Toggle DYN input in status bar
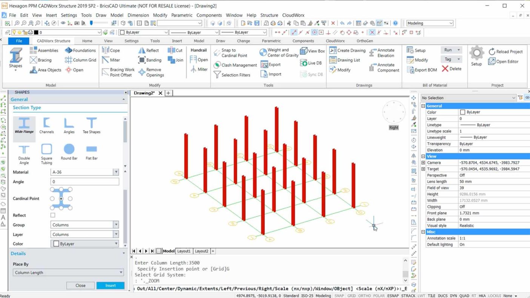 (x=453, y=296)
